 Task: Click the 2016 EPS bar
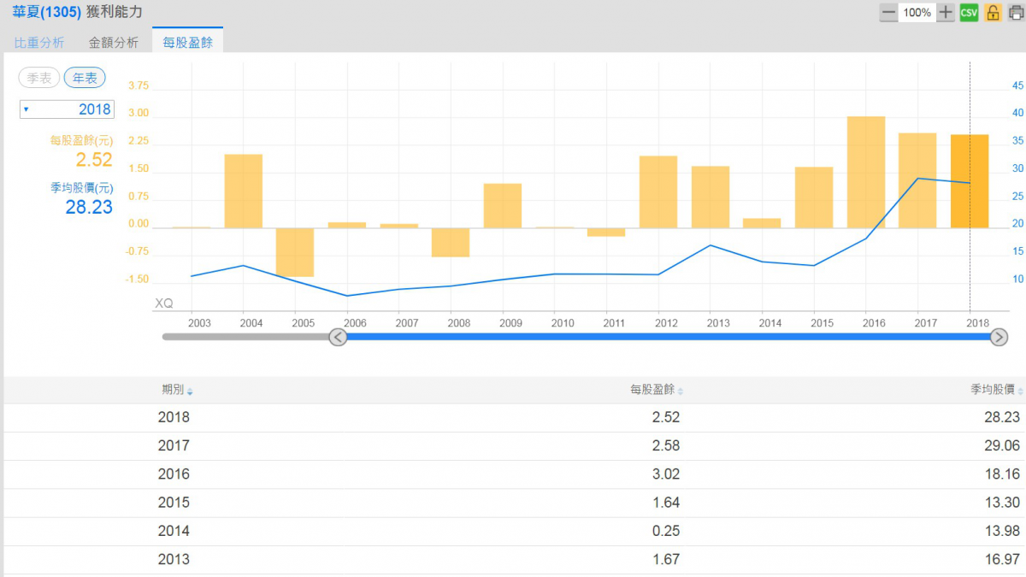tap(866, 173)
